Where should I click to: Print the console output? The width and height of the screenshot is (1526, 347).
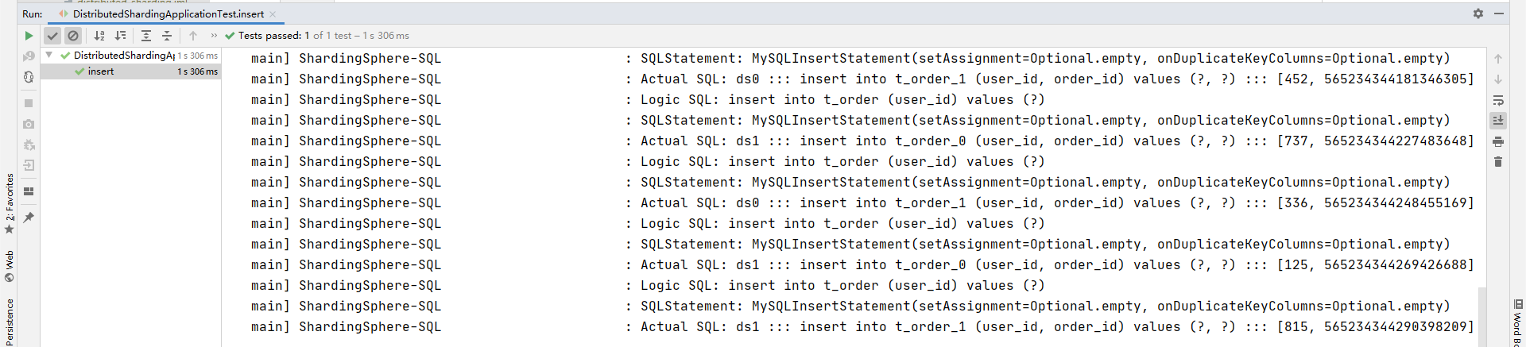point(1498,141)
